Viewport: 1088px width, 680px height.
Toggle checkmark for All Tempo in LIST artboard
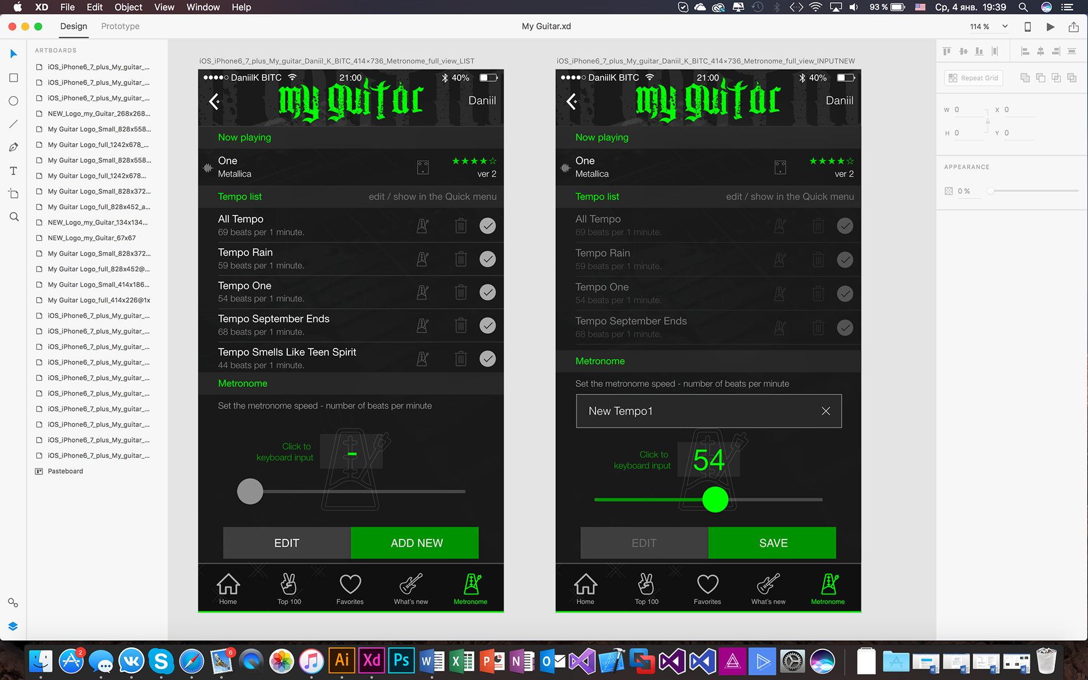[x=487, y=226]
